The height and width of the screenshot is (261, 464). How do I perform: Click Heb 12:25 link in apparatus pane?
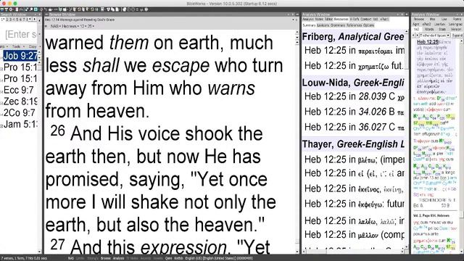click(x=427, y=42)
